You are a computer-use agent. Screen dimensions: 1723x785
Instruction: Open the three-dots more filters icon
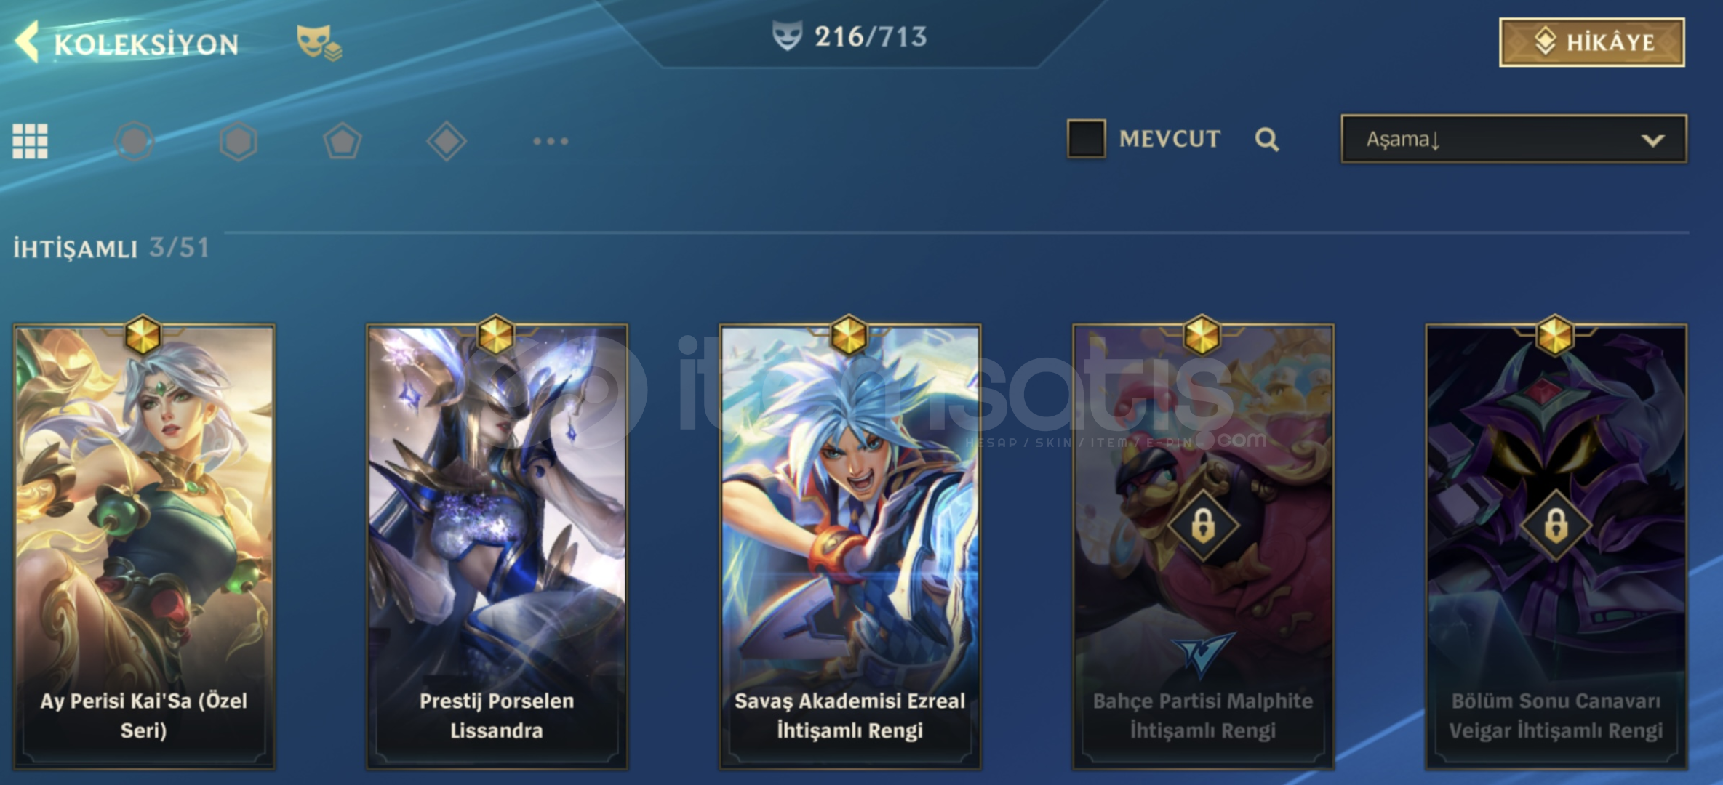click(551, 141)
